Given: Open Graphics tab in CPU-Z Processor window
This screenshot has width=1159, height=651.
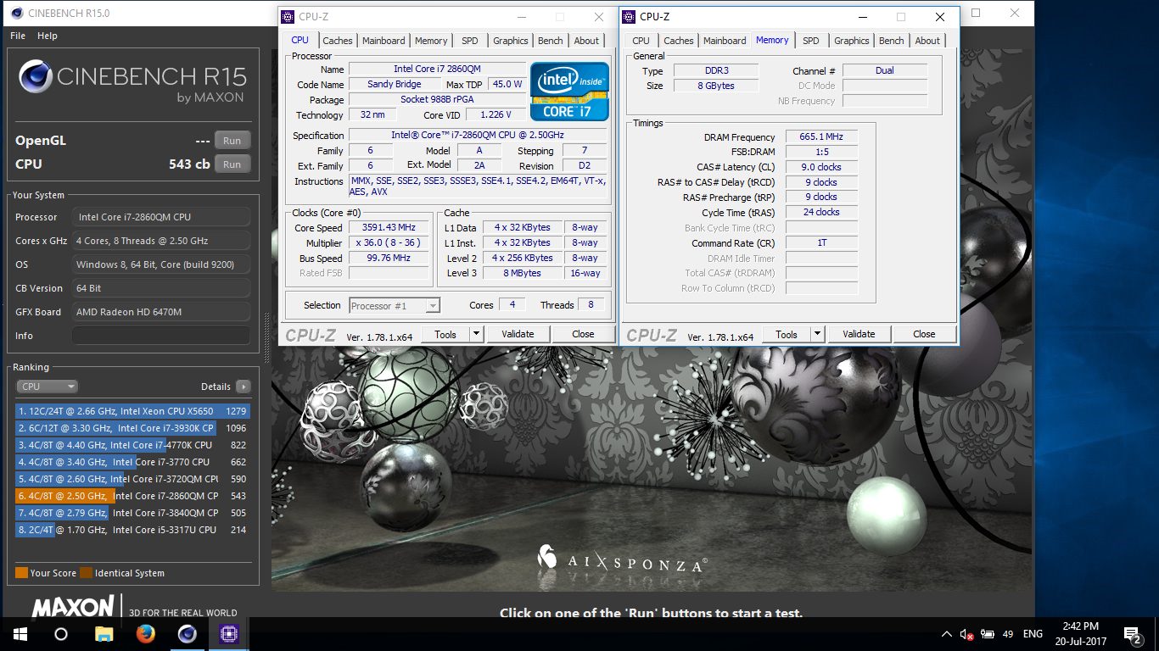Looking at the screenshot, I should 511,41.
